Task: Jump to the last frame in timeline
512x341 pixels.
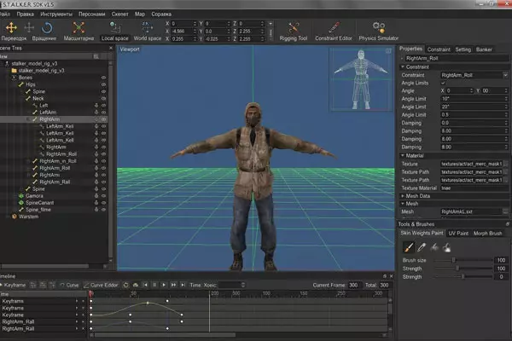Action: coord(183,285)
